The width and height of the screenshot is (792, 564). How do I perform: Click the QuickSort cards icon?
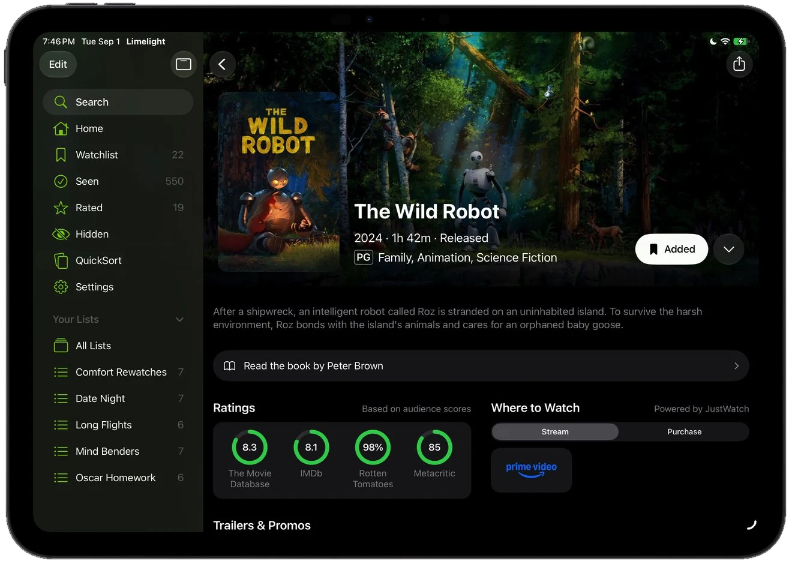(x=61, y=260)
